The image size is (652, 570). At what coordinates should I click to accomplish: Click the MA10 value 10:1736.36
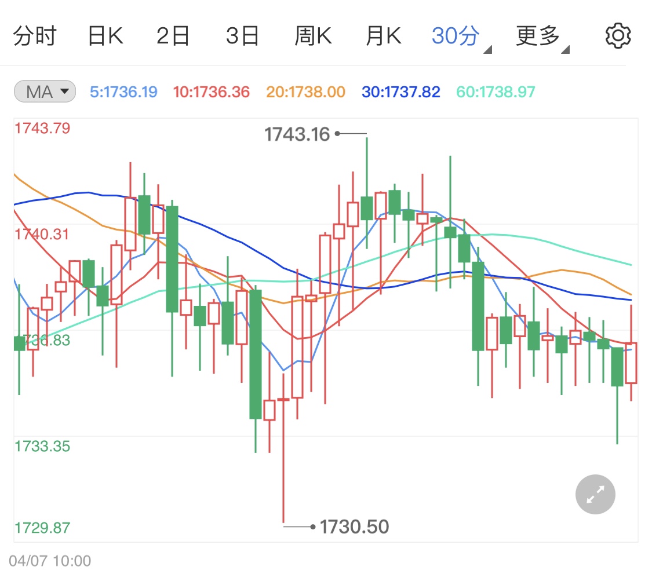click(x=211, y=92)
